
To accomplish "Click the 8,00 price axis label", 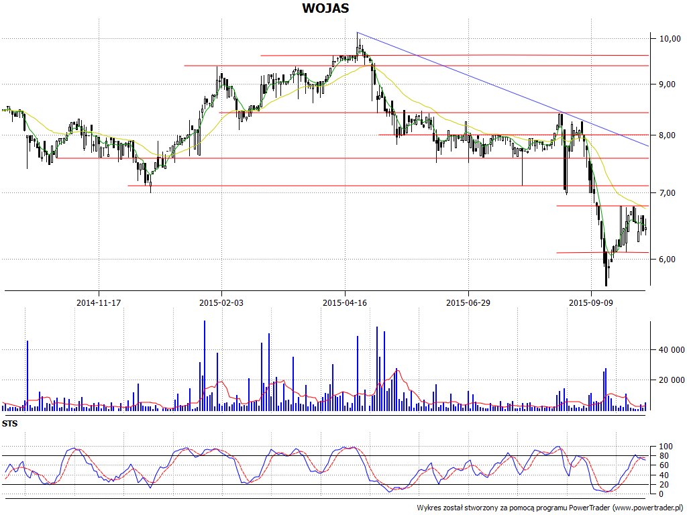I will [x=668, y=135].
